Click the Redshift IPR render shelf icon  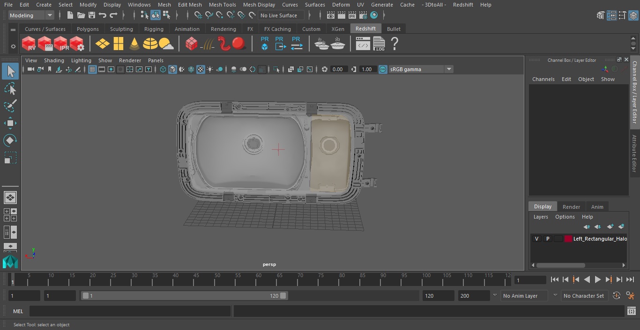click(x=61, y=44)
